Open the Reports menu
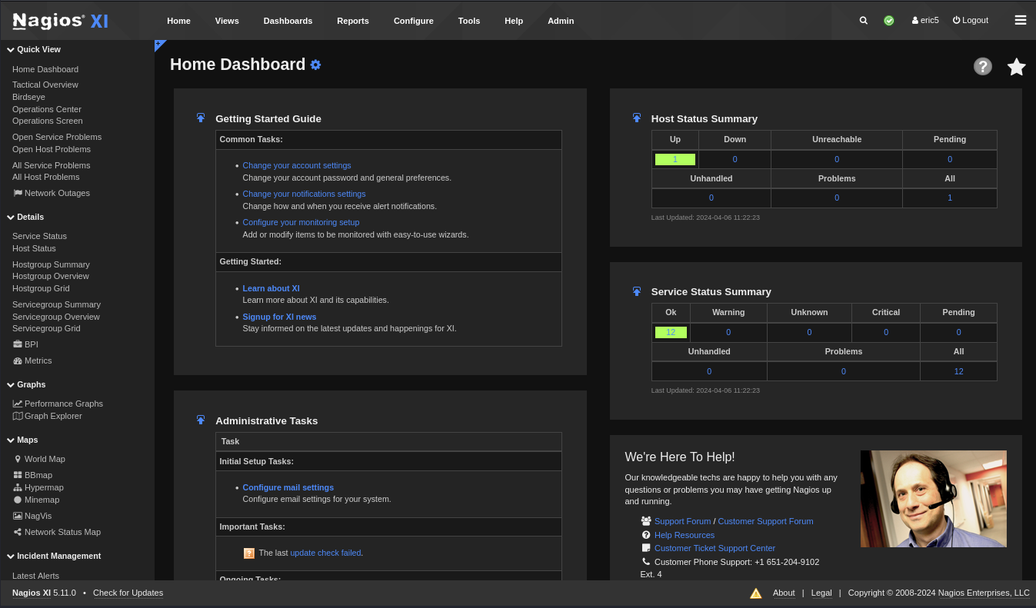1036x608 pixels. 353,21
